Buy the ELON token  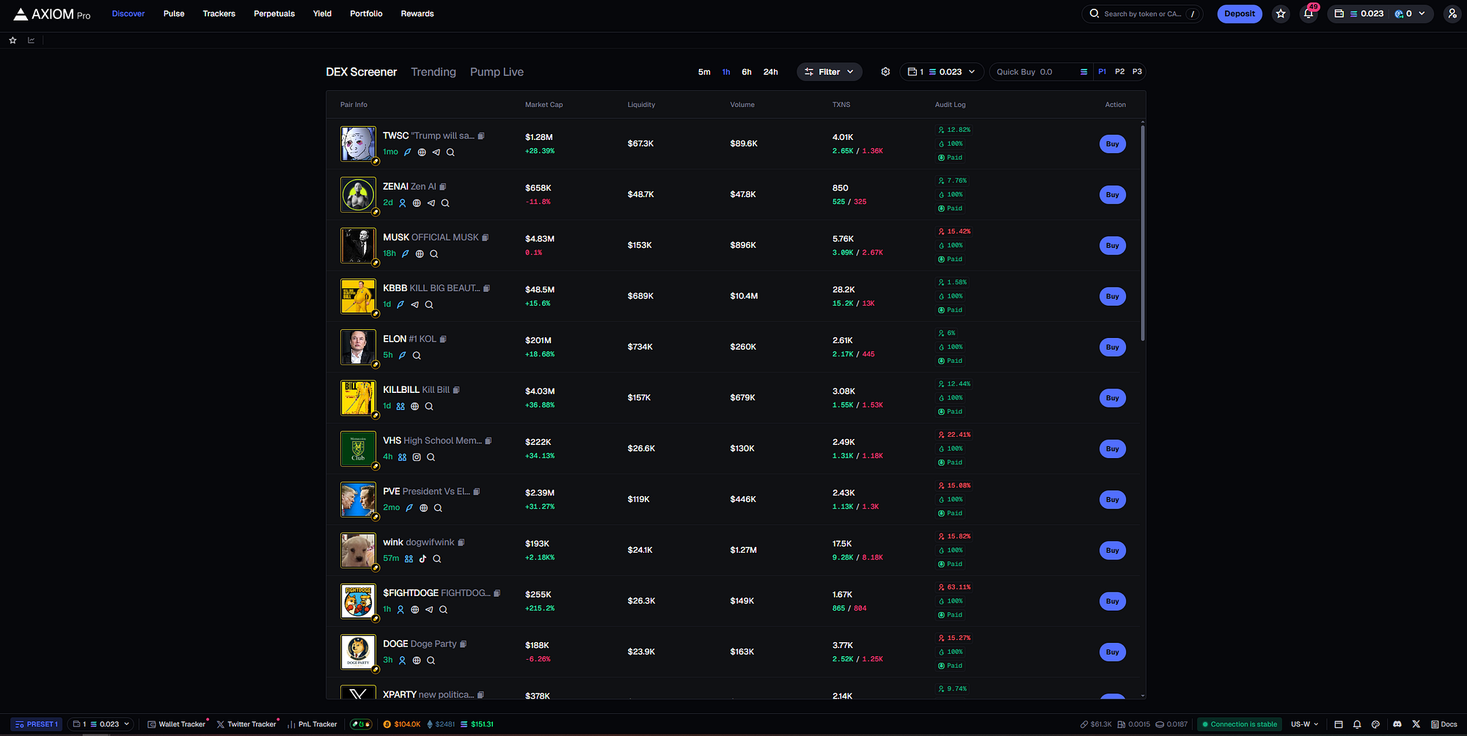click(1113, 347)
